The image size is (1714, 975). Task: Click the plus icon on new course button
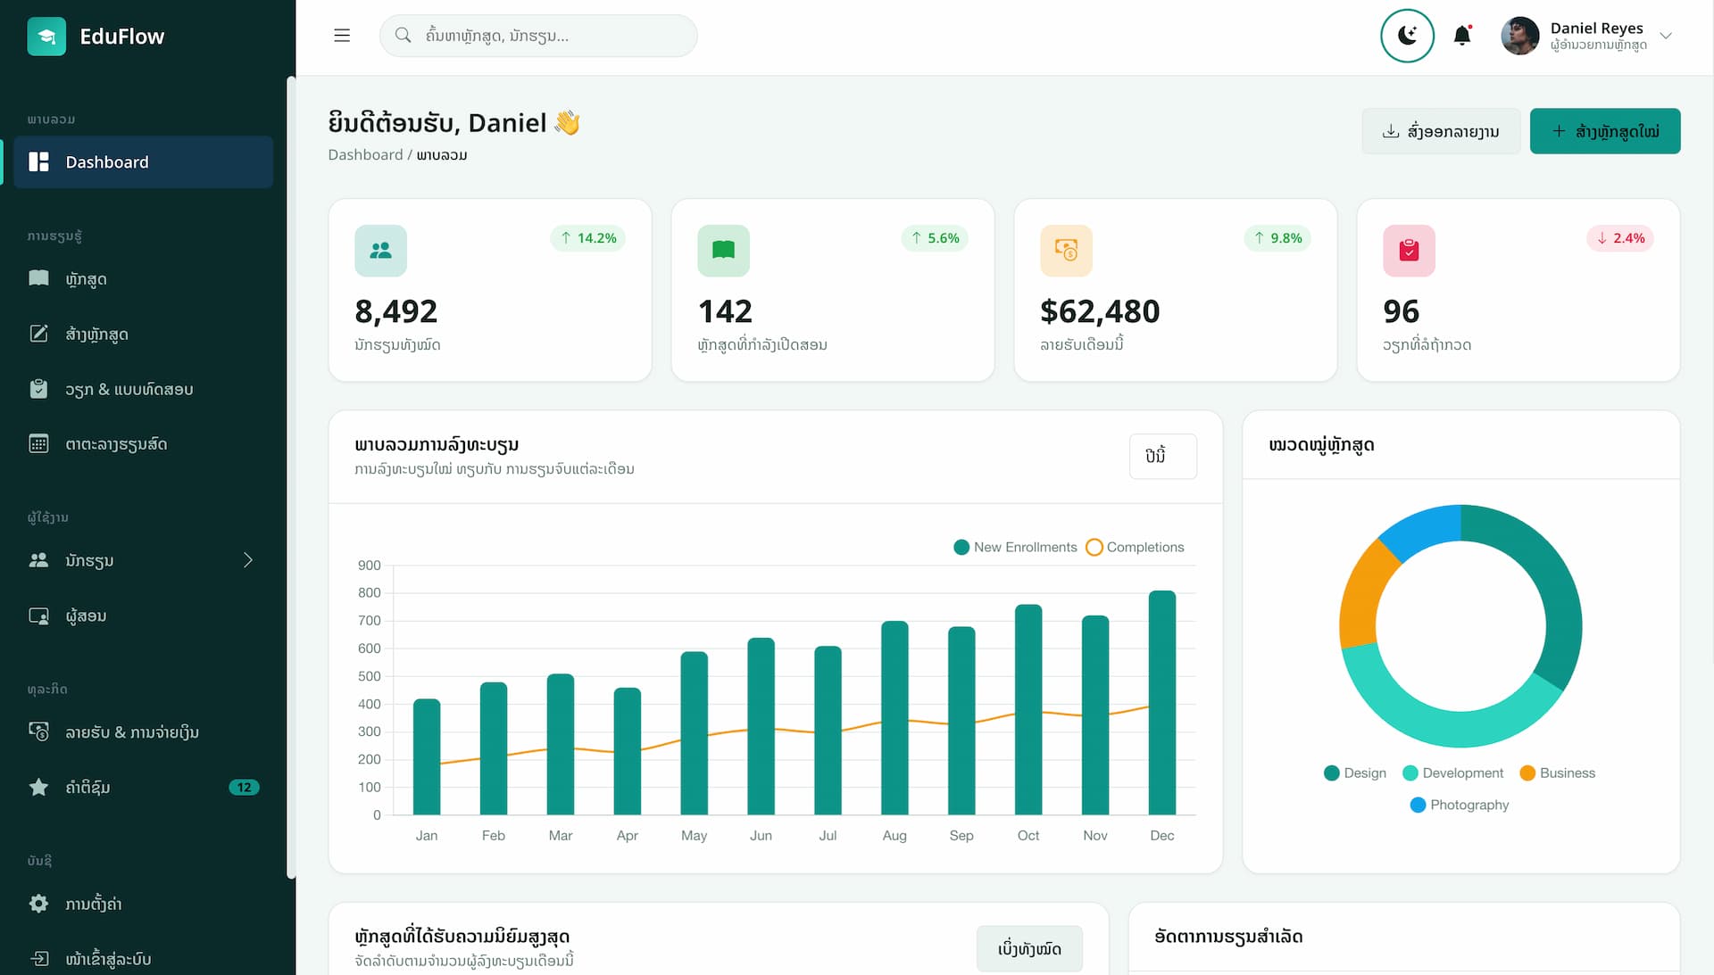click(x=1558, y=131)
